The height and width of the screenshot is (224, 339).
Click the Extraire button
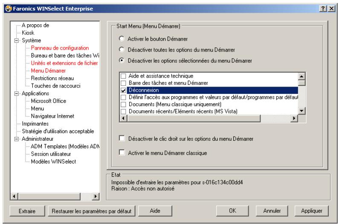point(27,211)
